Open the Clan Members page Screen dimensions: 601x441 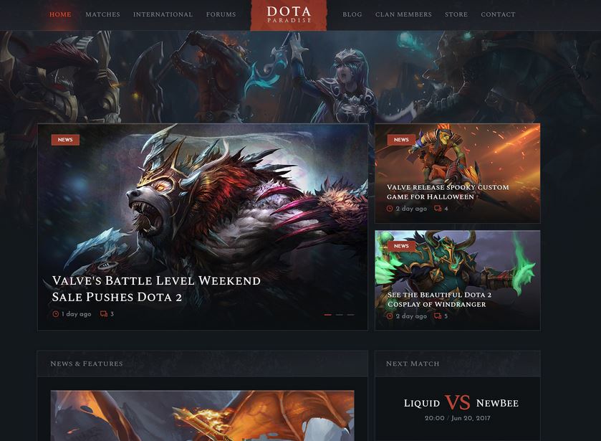pyautogui.click(x=403, y=14)
